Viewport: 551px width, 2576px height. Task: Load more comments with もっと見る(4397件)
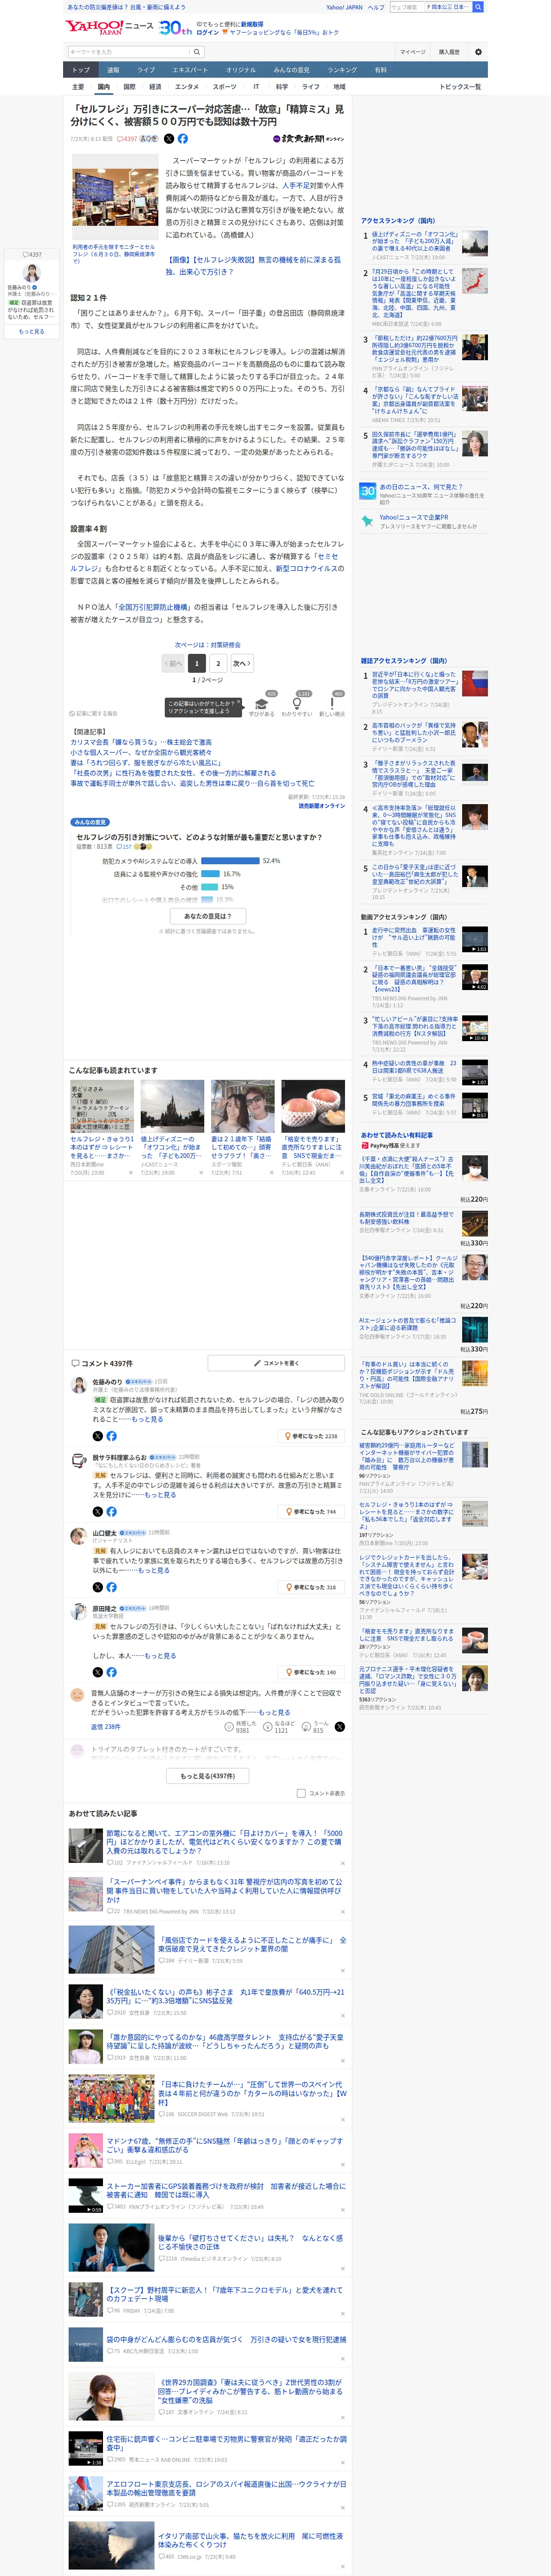coord(208,1776)
